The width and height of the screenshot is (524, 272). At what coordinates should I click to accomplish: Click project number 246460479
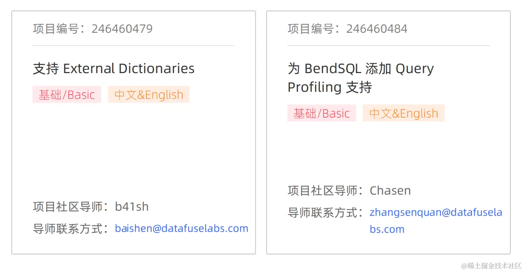click(x=122, y=29)
